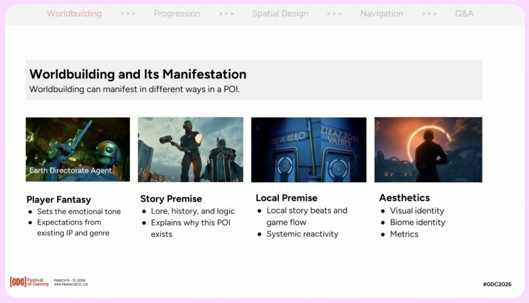Click the 'Expectations from existing IP and genre' bullet
The height and width of the screenshot is (303, 529).
coord(73,228)
